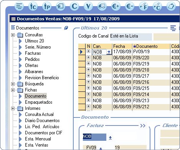Image resolution: width=180 pixels, height=150 pixels.
Task: Click the '€+' toolbar icon
Action: pyautogui.click(x=116, y=6)
